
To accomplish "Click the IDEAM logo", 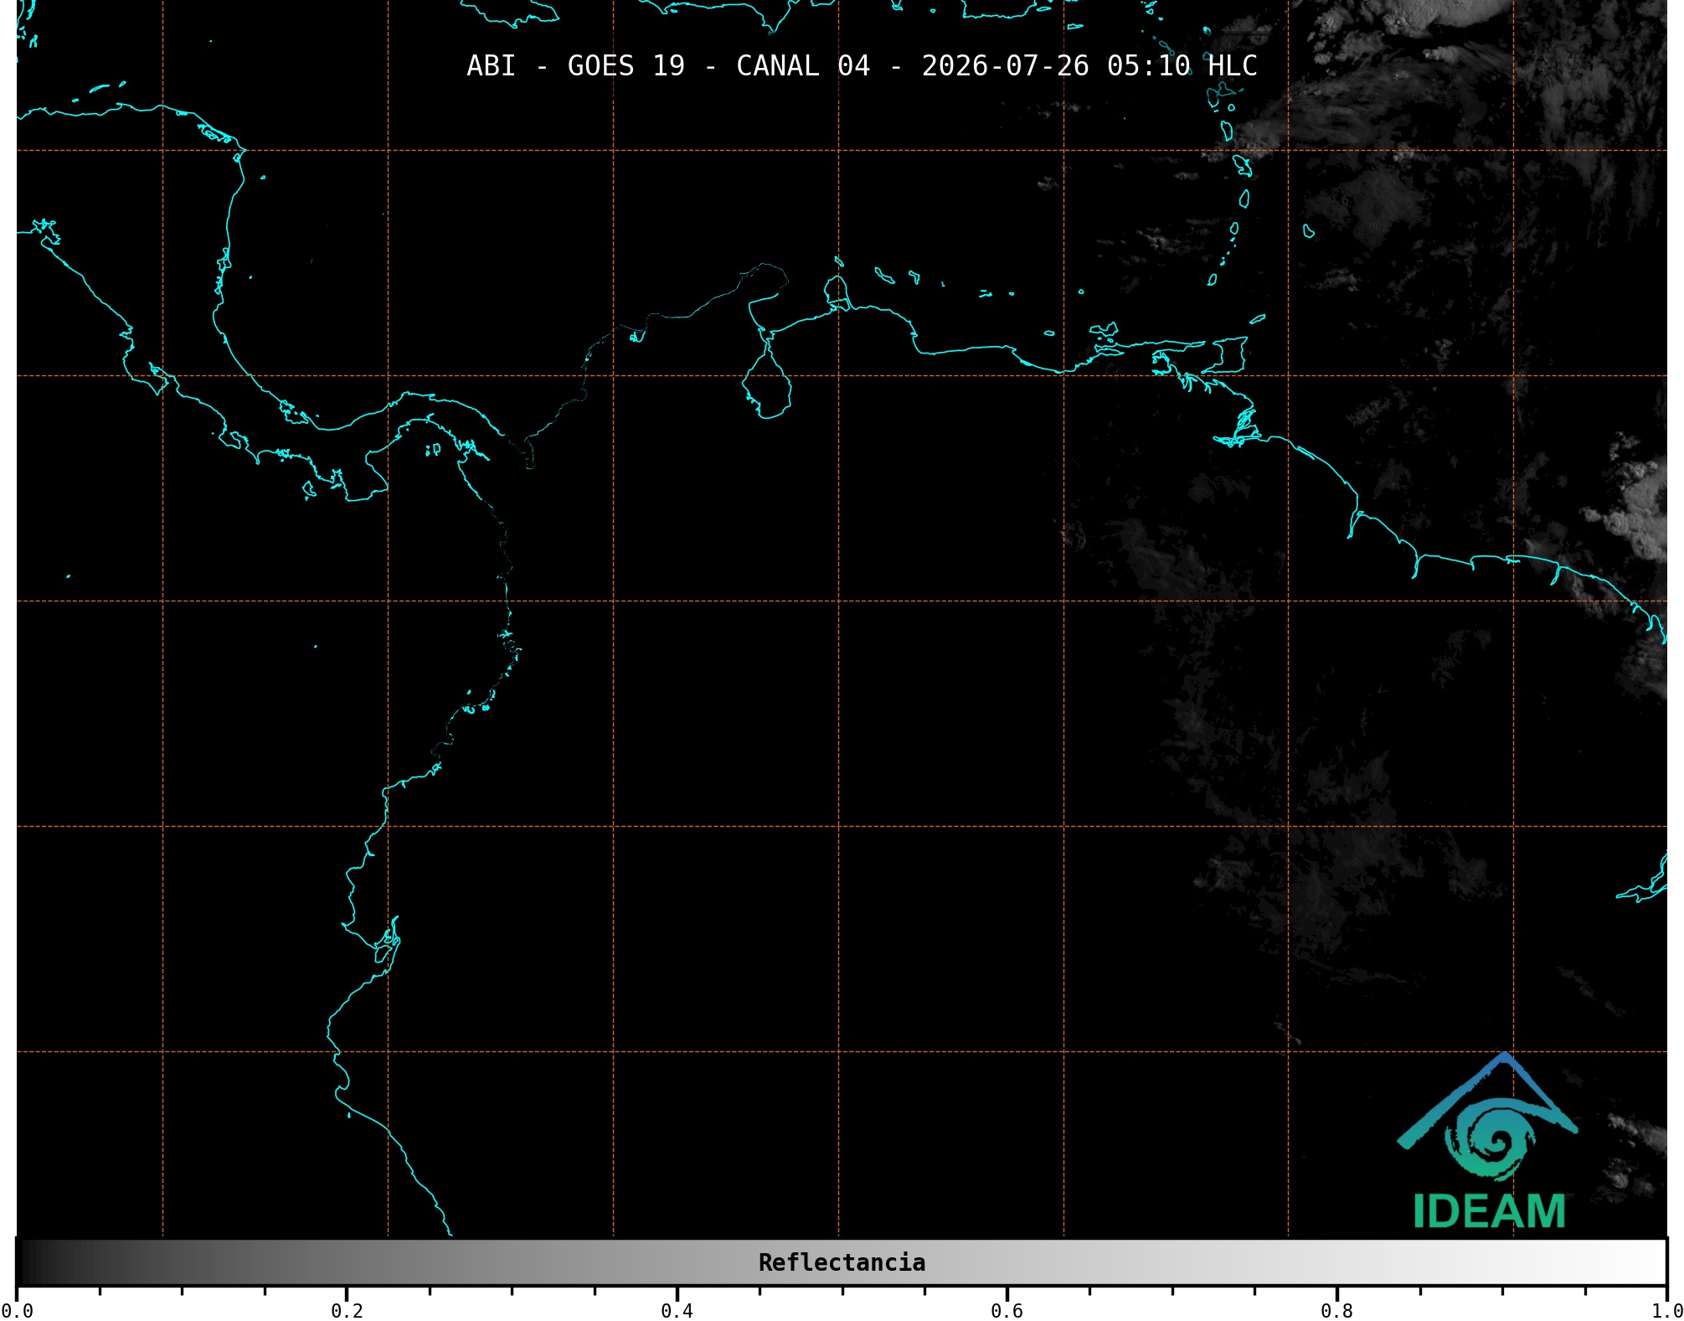I will pos(1488,1141).
